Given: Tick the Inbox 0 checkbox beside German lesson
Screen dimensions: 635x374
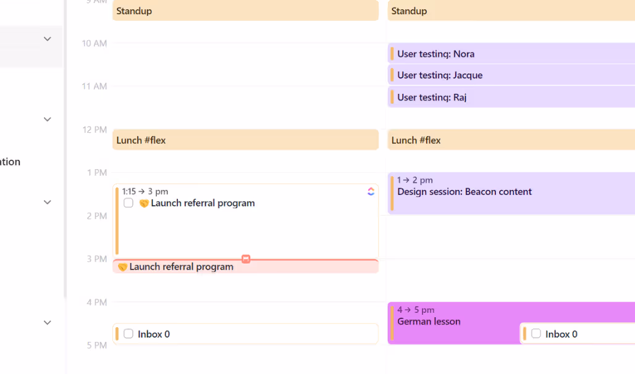Looking at the screenshot, I should [536, 334].
